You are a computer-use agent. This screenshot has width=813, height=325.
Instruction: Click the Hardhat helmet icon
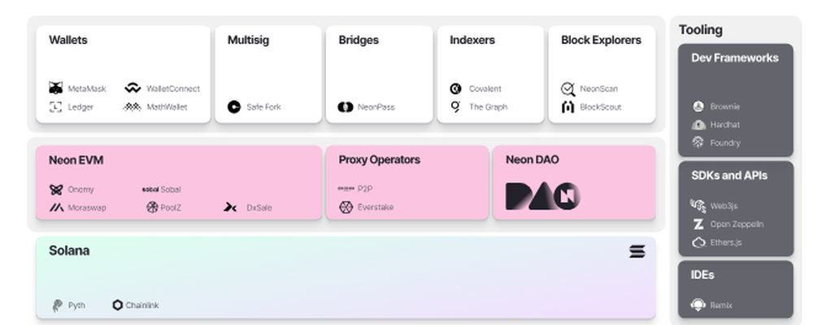(x=698, y=124)
